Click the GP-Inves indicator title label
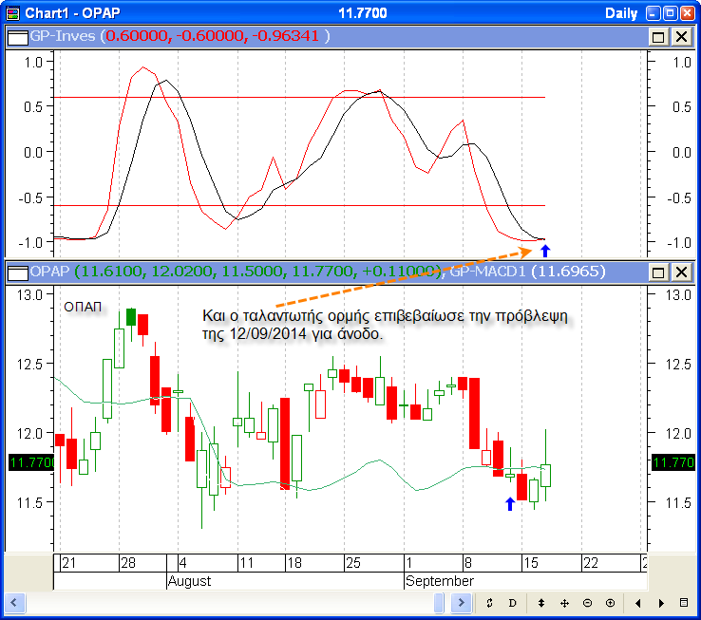 [x=63, y=36]
